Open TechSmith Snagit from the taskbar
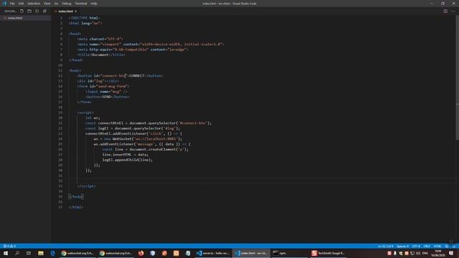The height and width of the screenshot is (258, 459). coord(328,253)
